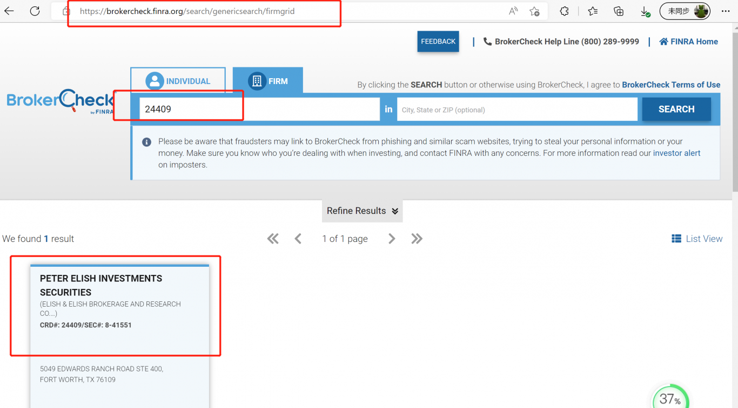Open the BrokerCheck Terms of Use link
Viewport: 738px width, 408px height.
pyautogui.click(x=671, y=85)
